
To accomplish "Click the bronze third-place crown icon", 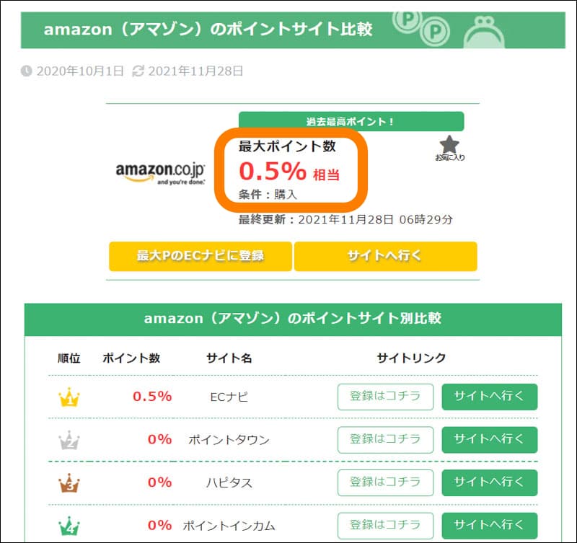I will pos(69,483).
